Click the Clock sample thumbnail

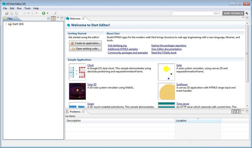[77, 72]
